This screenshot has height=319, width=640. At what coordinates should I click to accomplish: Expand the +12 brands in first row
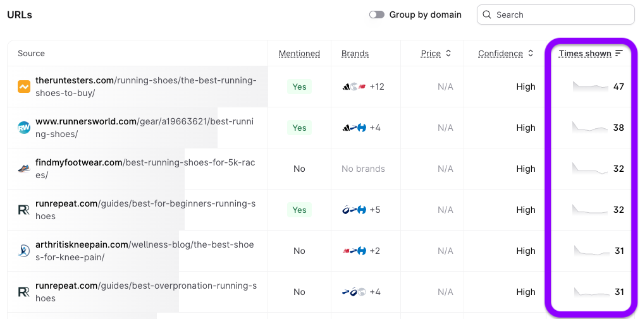coord(377,87)
